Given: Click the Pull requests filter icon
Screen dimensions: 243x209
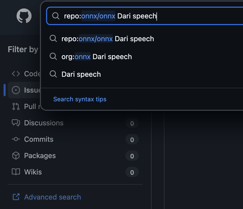Looking at the screenshot, I should coord(16,106).
